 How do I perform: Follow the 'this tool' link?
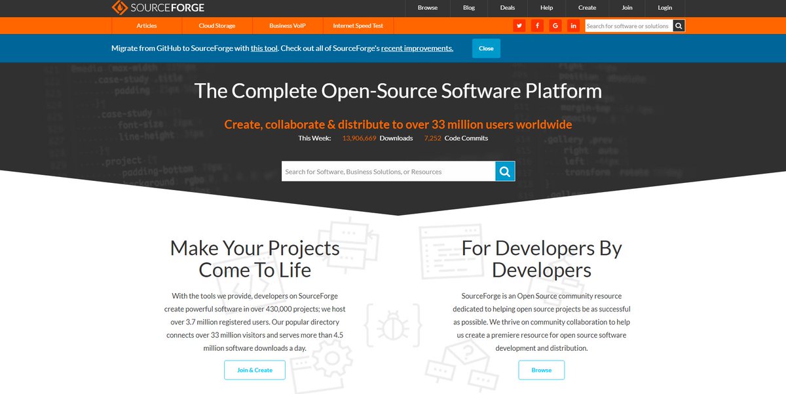(x=265, y=49)
